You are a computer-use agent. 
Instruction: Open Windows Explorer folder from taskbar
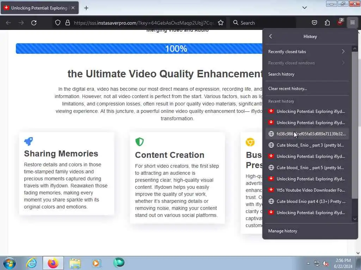pyautogui.click(x=75, y=263)
